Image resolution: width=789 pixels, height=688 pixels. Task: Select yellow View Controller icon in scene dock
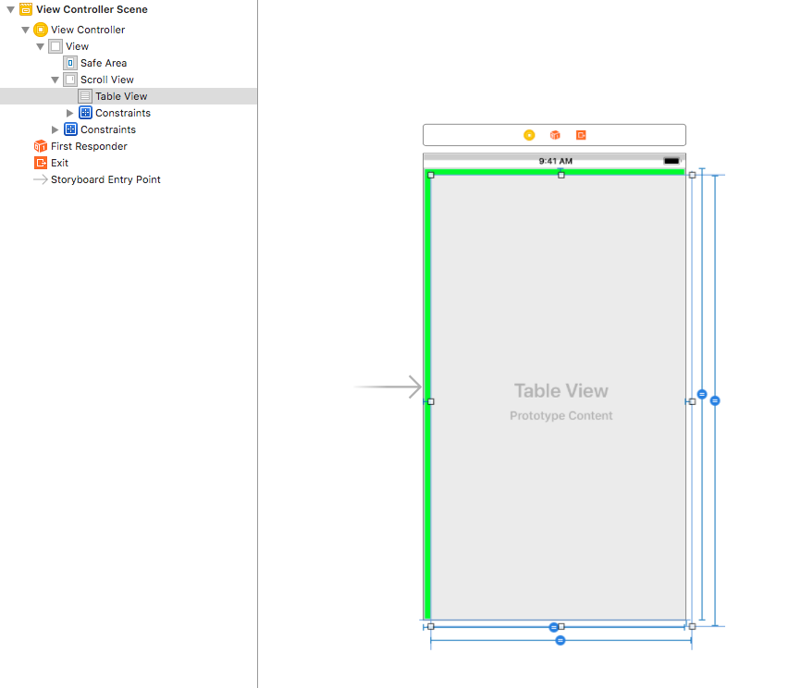click(529, 135)
